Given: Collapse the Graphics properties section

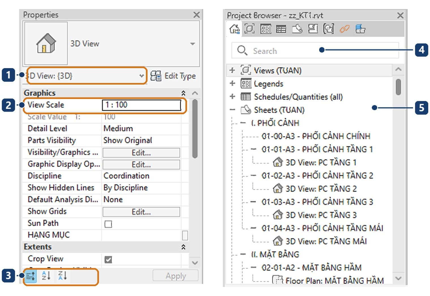Looking at the screenshot, I should pyautogui.click(x=183, y=93).
